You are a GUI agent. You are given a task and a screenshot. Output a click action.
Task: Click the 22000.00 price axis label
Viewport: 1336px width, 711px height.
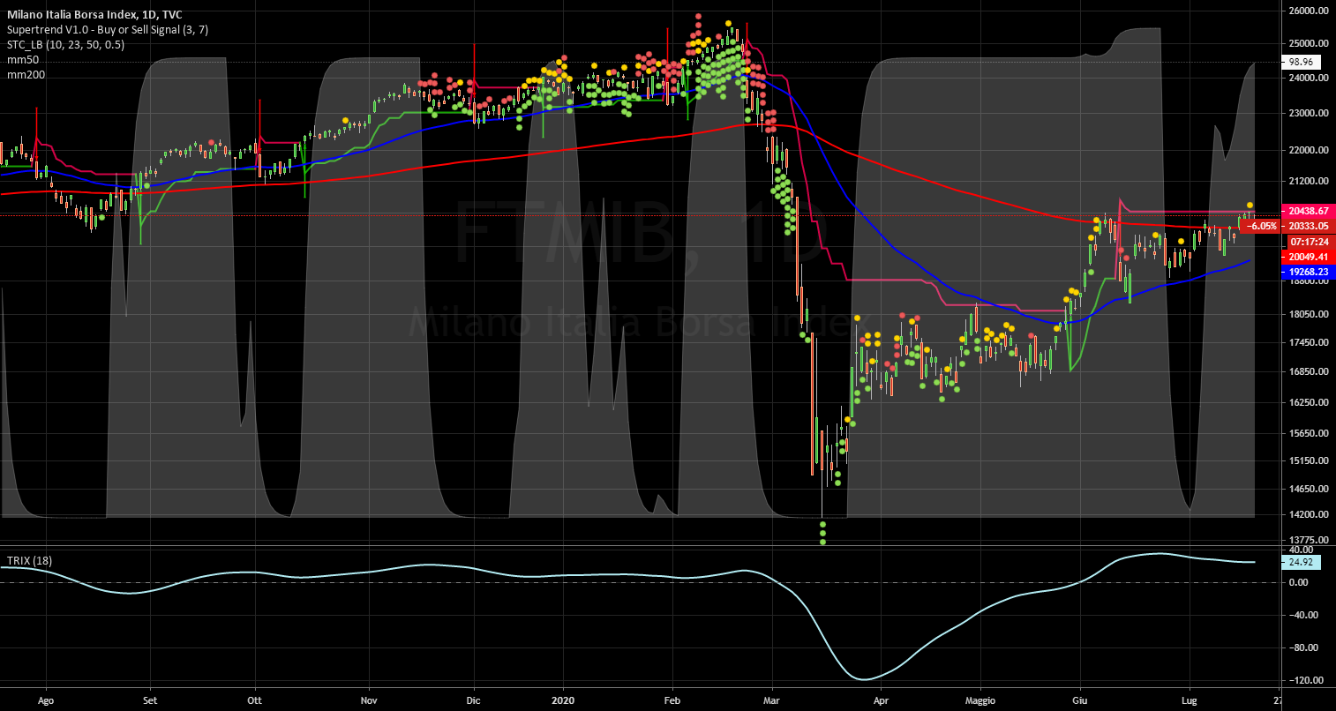[1309, 150]
